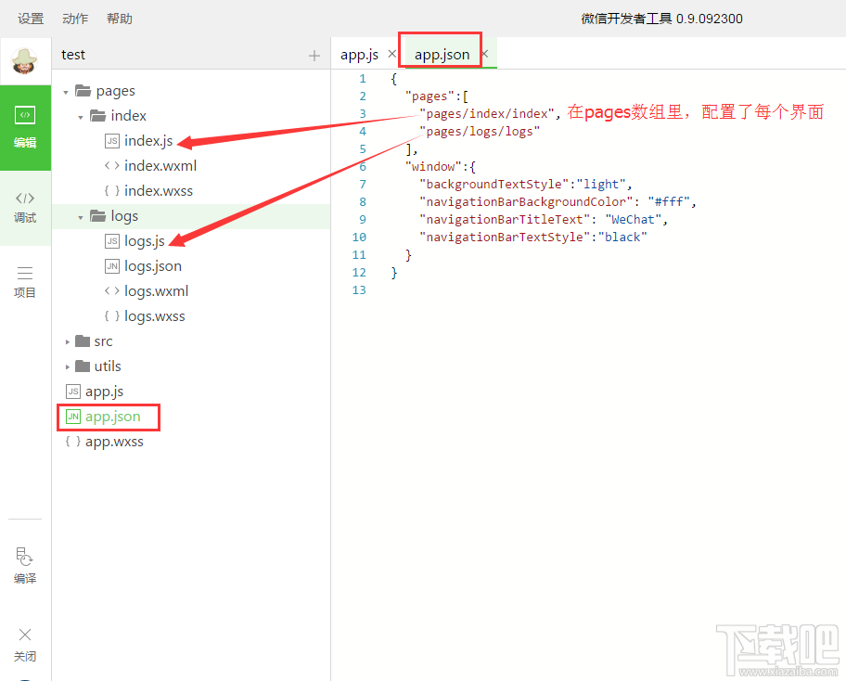Viewport: 846px width, 681px height.
Task: Select app.json in the file tree
Action: tap(113, 417)
